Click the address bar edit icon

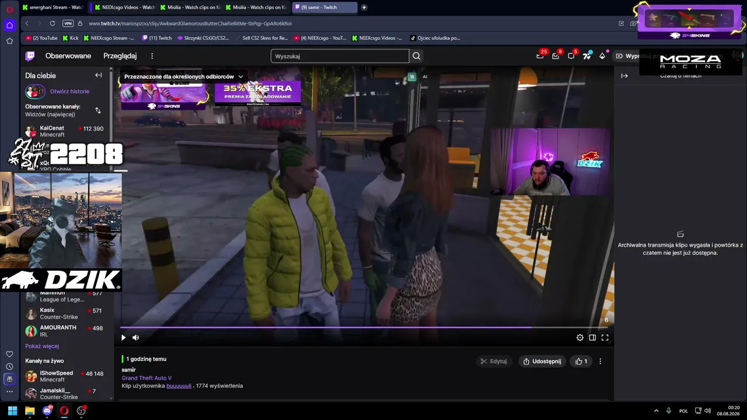[622, 23]
